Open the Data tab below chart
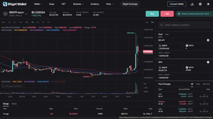This screenshot has height=119, width=213. 14,104
